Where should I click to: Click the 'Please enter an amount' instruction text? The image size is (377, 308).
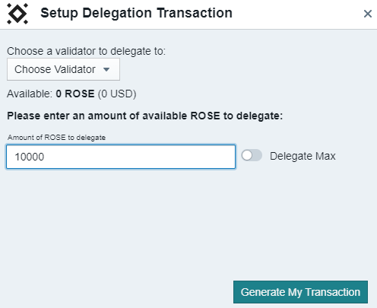[x=144, y=116]
